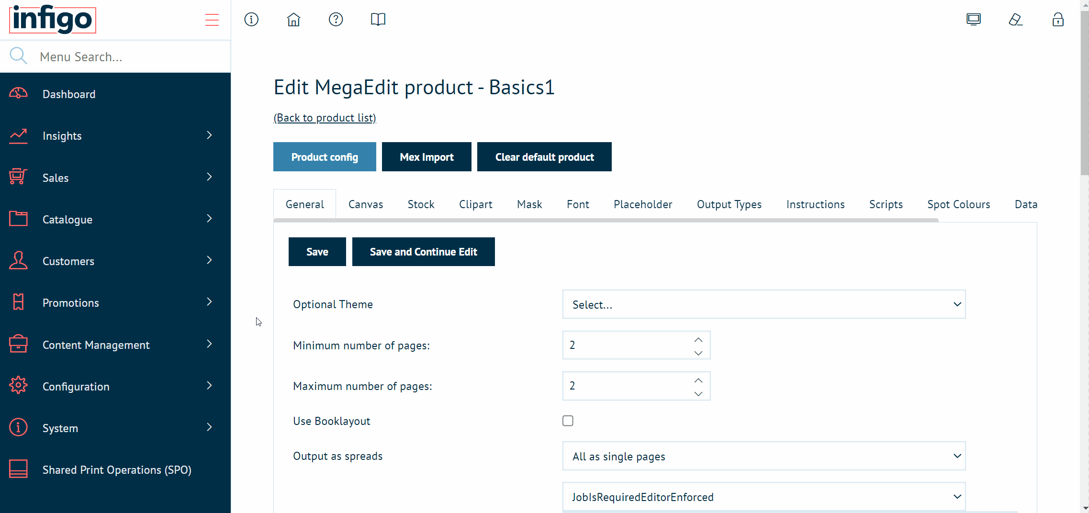This screenshot has height=513, width=1089.
Task: Expand the Content Management chevron
Action: [x=209, y=344]
